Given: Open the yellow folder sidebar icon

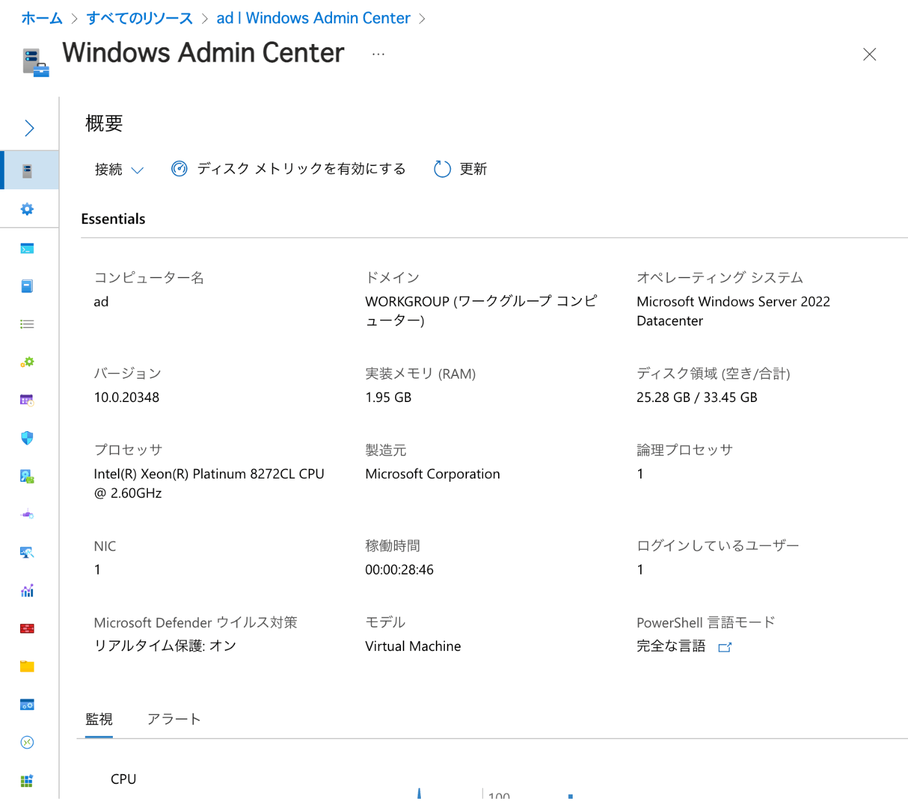Looking at the screenshot, I should (27, 667).
